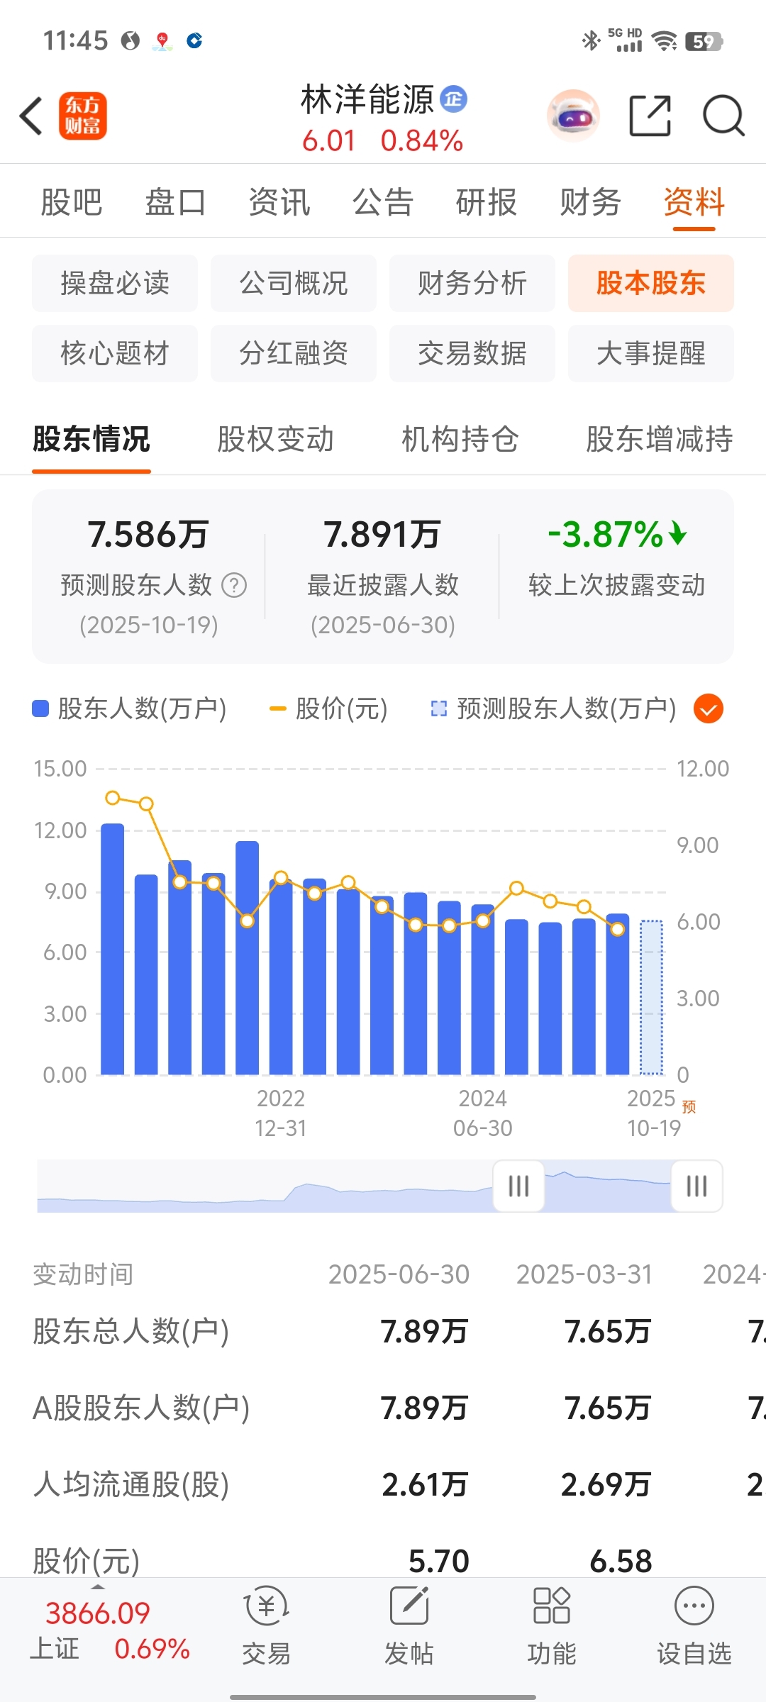Image resolution: width=766 pixels, height=1702 pixels.
Task: Open the 交易数据 section
Action: coord(472,353)
